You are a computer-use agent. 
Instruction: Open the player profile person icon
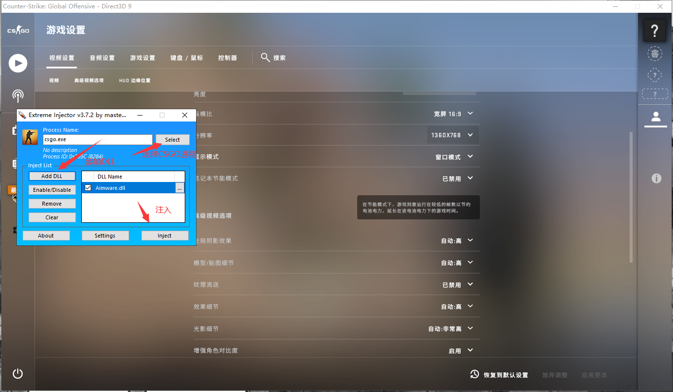coord(655,117)
